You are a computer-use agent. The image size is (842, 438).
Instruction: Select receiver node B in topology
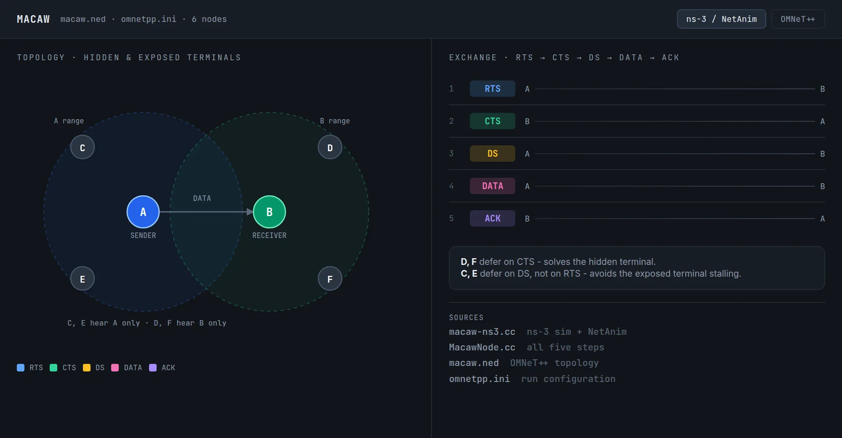tap(269, 212)
